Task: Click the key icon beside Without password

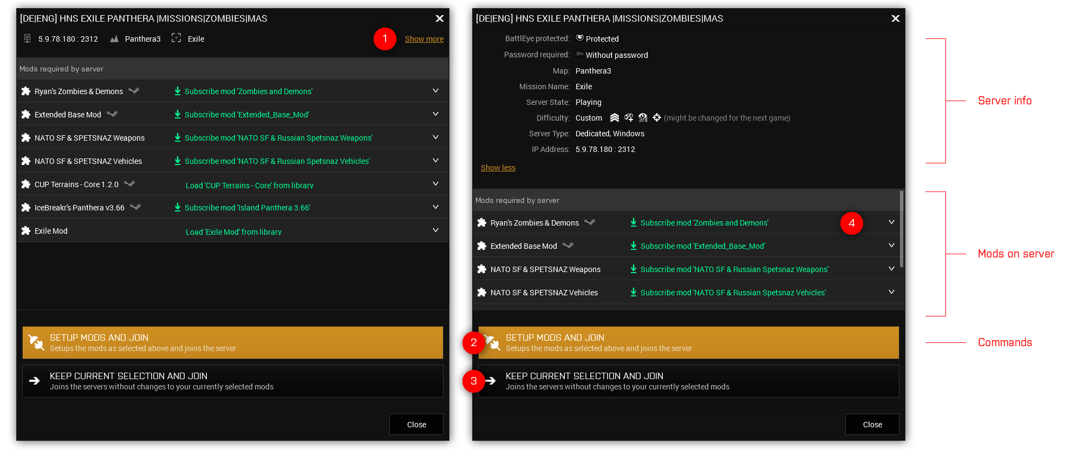Action: click(580, 54)
